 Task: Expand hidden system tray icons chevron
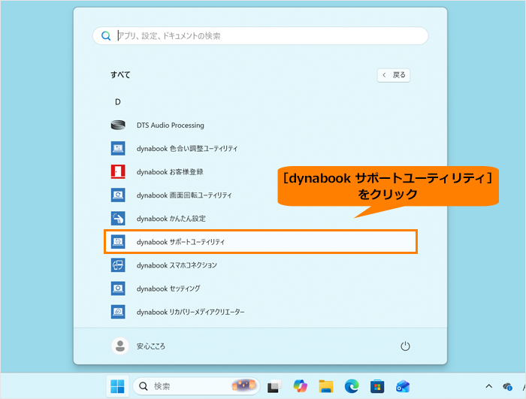(489, 386)
